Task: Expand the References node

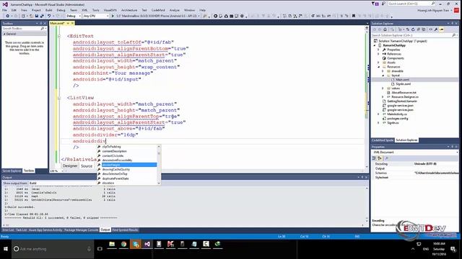Action: pos(378,54)
